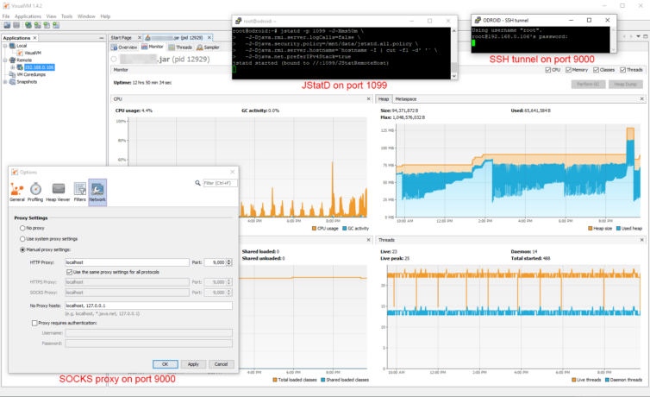Click the VM Coredumps icon in the tree
Image resolution: width=650 pixels, height=397 pixels.
pyautogui.click(x=12, y=75)
